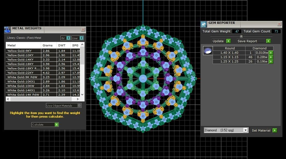Click the count cell showing 46
The width and height of the screenshot is (286, 159).
[x=250, y=57]
